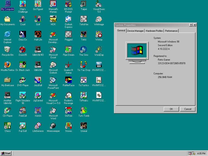Click the Quake III Arena icon
Image resolution: width=208 pixels, height=156 pixels.
(69, 65)
